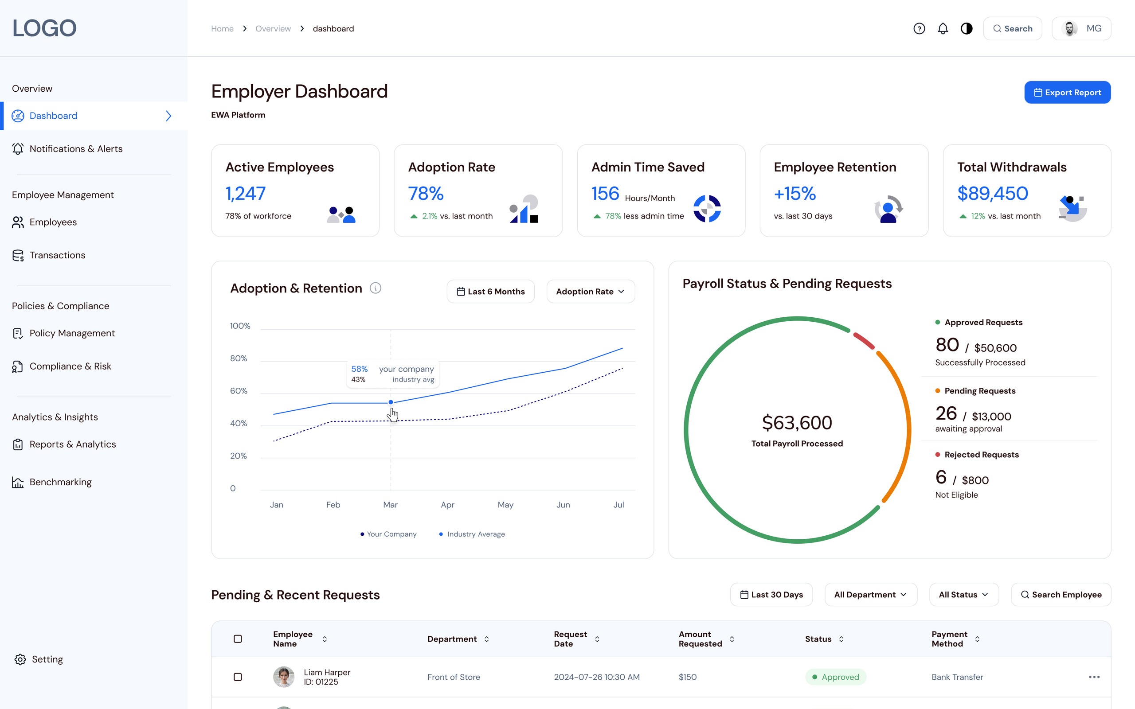Click the Export Report button
This screenshot has height=709, width=1135.
click(1067, 92)
